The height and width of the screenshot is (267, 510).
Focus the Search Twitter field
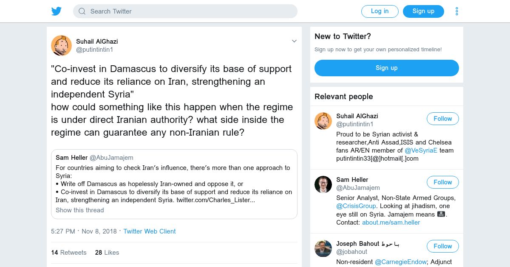[191, 11]
